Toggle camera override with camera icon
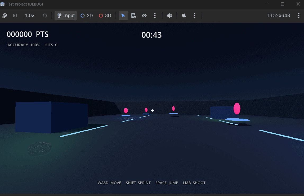This screenshot has height=196, width=304. 184,16
